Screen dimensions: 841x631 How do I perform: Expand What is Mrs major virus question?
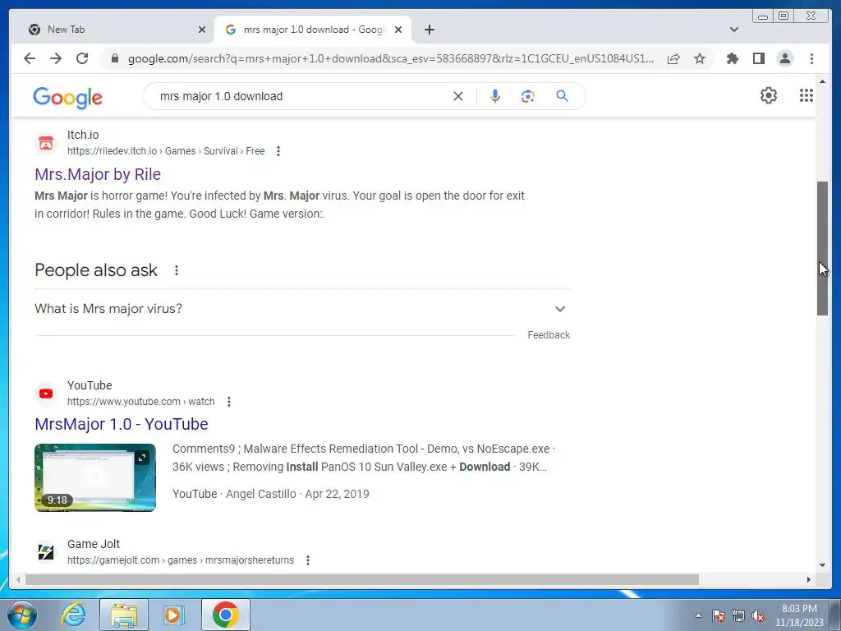301,309
